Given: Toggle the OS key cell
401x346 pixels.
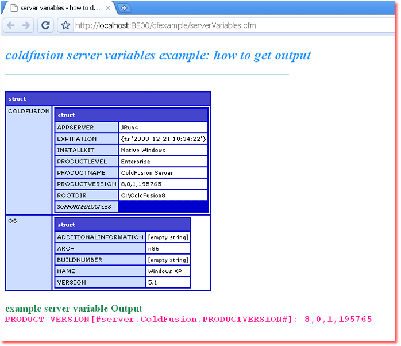Looking at the screenshot, I should [x=29, y=253].
